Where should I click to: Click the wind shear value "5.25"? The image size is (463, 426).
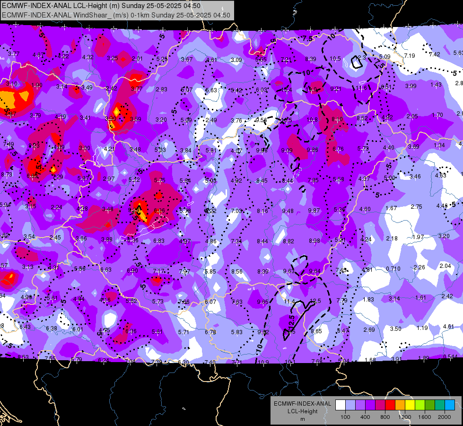162,59
